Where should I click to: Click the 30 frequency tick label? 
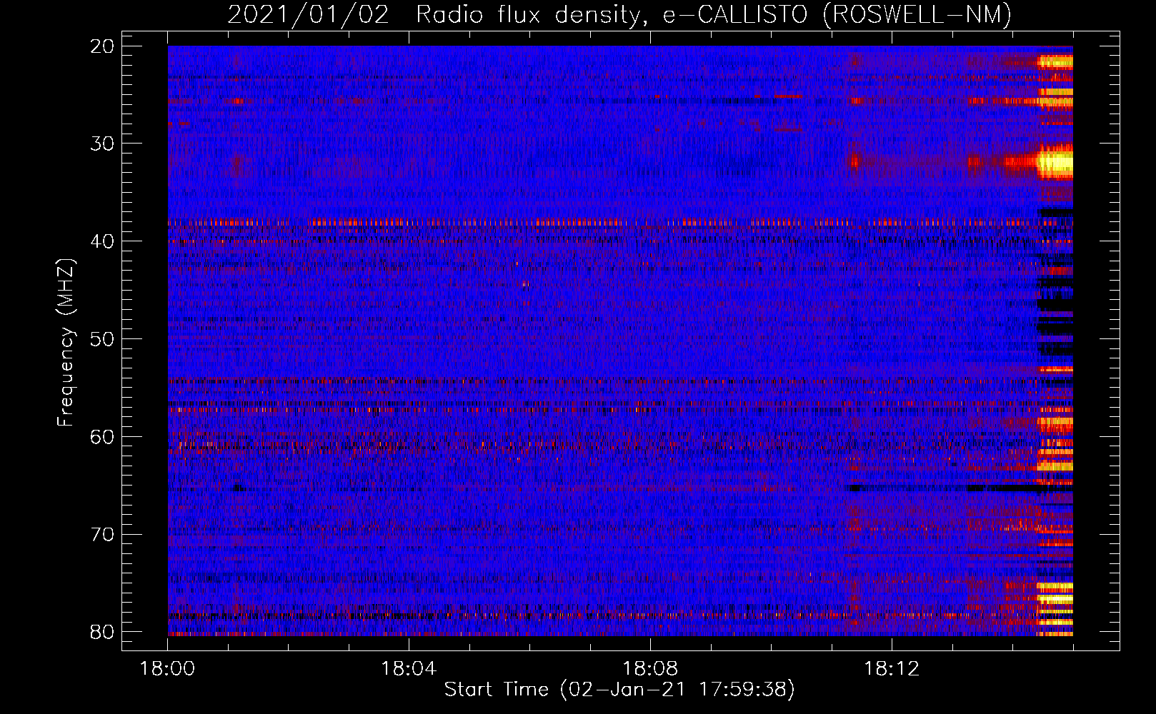pos(102,144)
